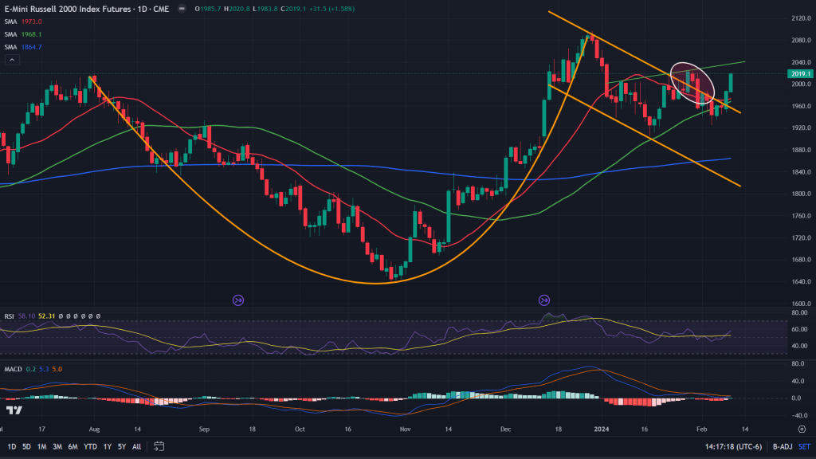The width and height of the screenshot is (816, 459).
Task: Show all data with the All button
Action: (136, 446)
